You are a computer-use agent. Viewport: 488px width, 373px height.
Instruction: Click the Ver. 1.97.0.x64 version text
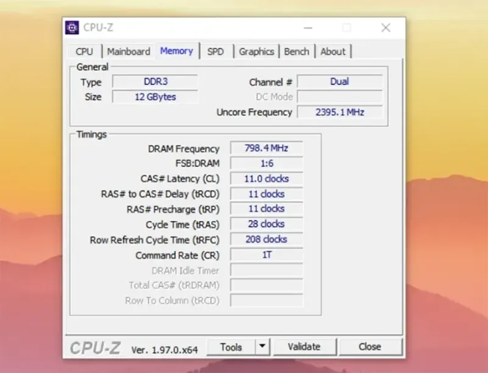(x=164, y=350)
